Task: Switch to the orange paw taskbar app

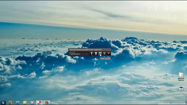Action: click(x=46, y=103)
